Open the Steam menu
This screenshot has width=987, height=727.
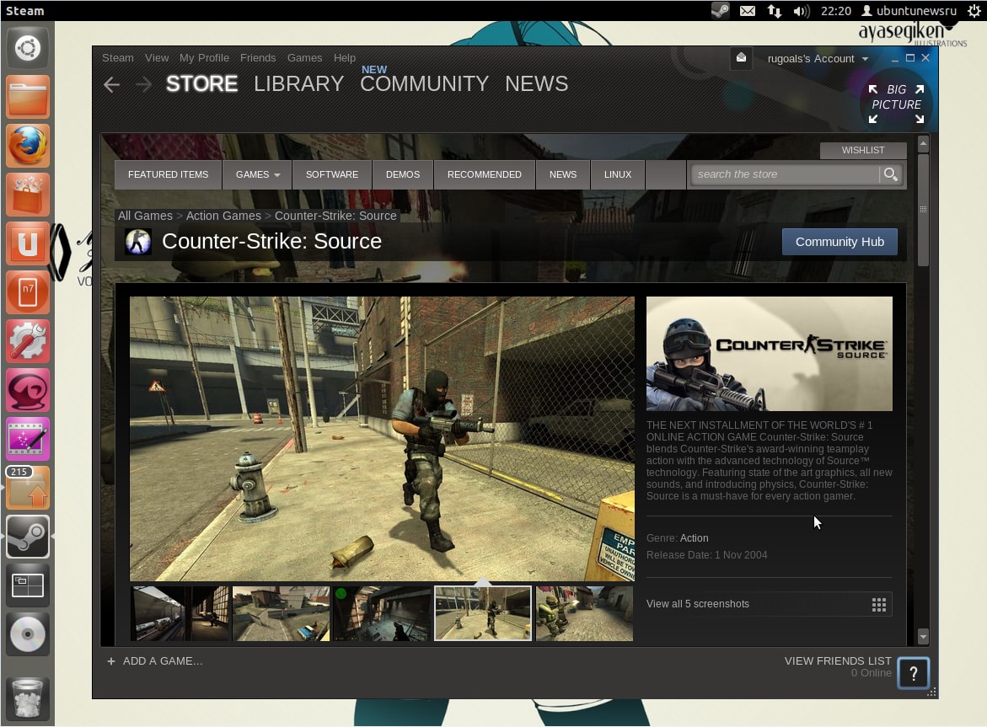coord(118,58)
